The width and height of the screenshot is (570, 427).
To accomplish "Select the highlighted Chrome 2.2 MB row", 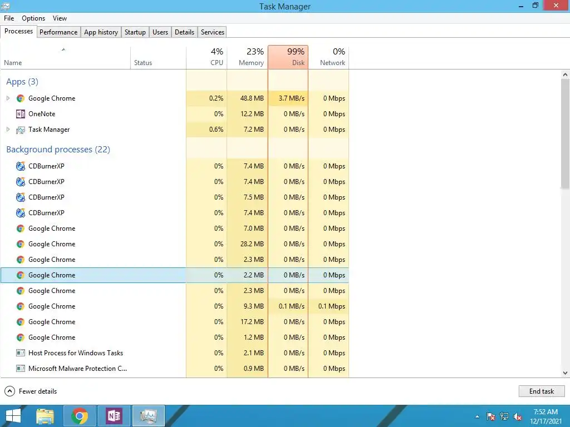I will click(x=174, y=275).
